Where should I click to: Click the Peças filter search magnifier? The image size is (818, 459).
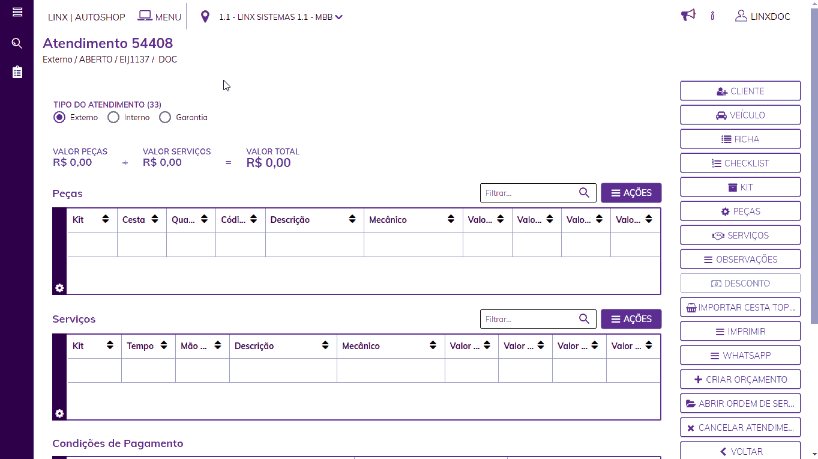[584, 193]
